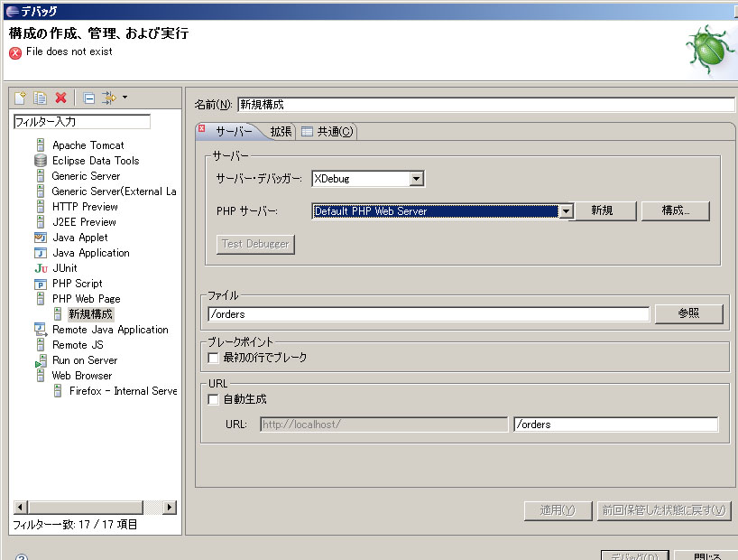The height and width of the screenshot is (560, 738).
Task: Click the collapse all icon
Action: pyautogui.click(x=88, y=97)
